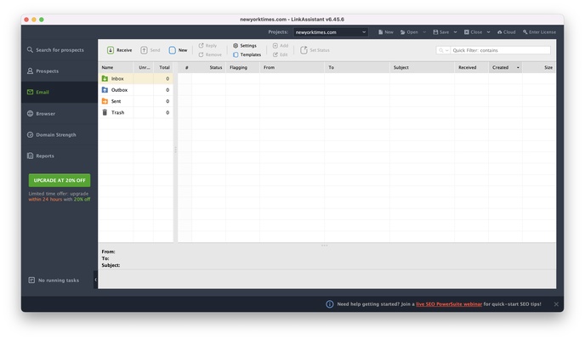Click New project button
The image size is (585, 340).
[x=386, y=32]
